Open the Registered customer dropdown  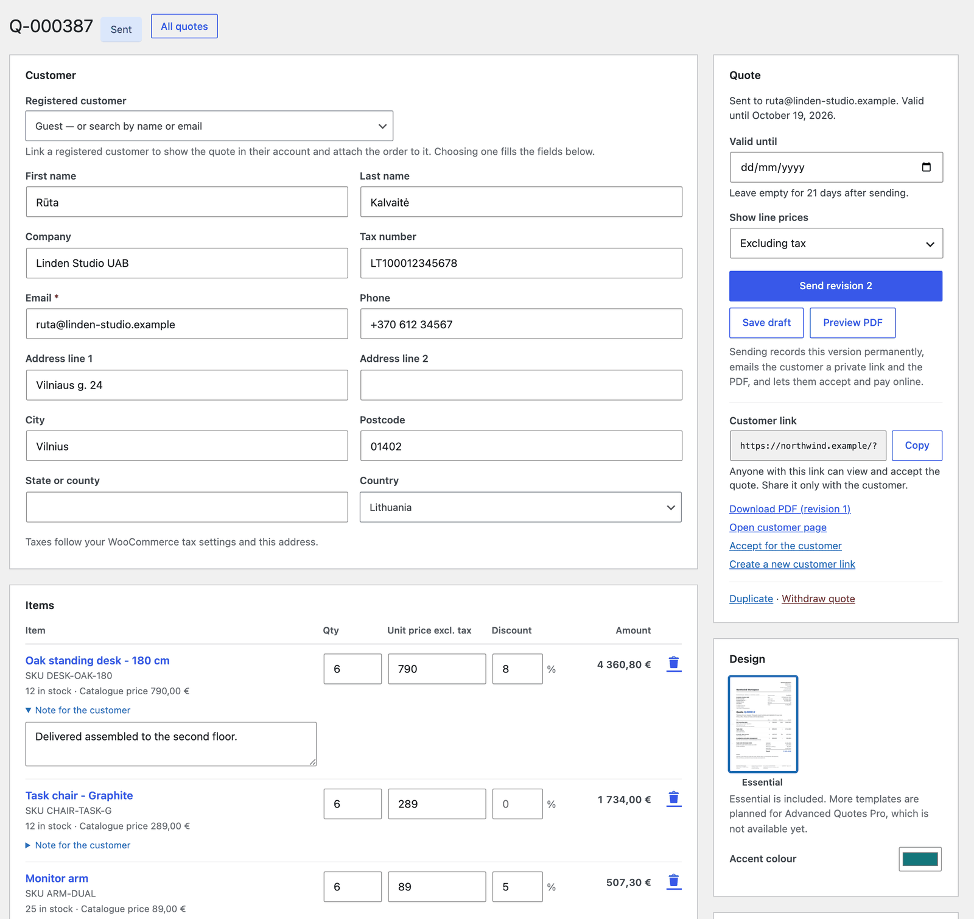[x=209, y=126]
